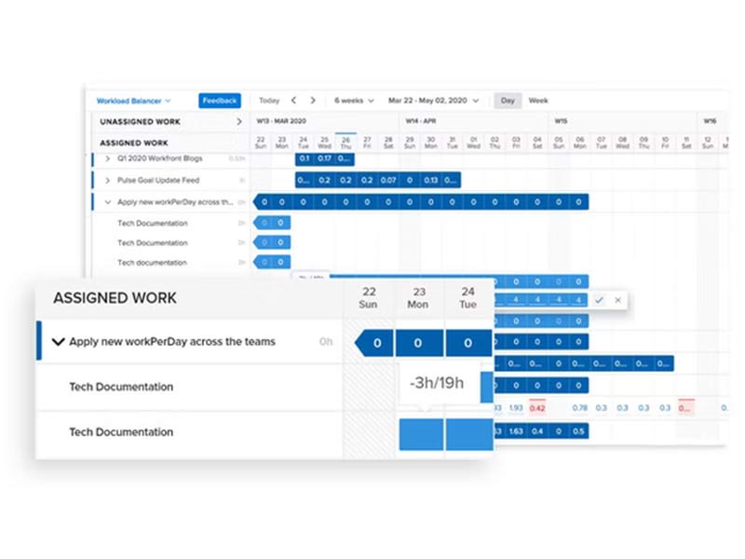Open the Workload Balancer navigation icon

(x=130, y=100)
